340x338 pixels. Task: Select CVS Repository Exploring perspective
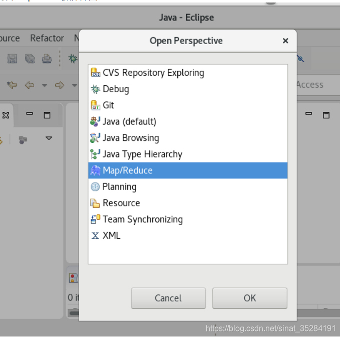coord(188,73)
